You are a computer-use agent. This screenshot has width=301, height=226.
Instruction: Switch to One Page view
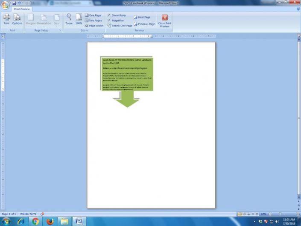point(93,15)
